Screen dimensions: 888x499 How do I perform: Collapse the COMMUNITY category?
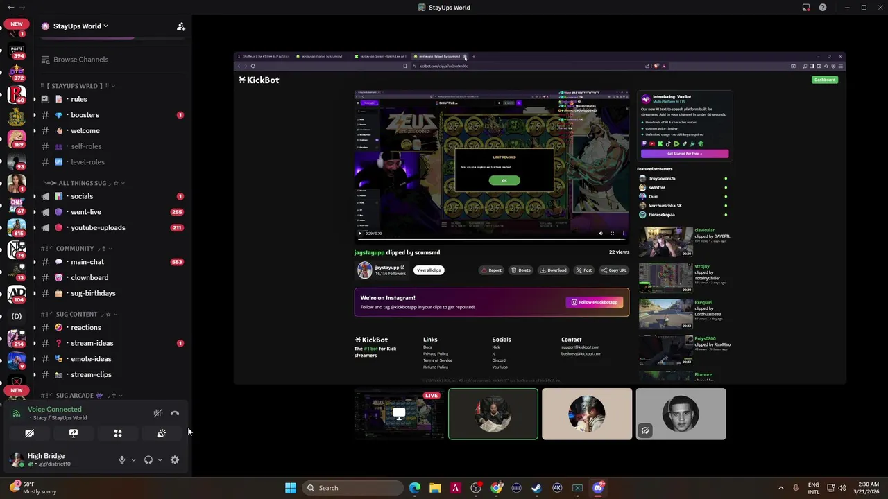tap(76, 248)
